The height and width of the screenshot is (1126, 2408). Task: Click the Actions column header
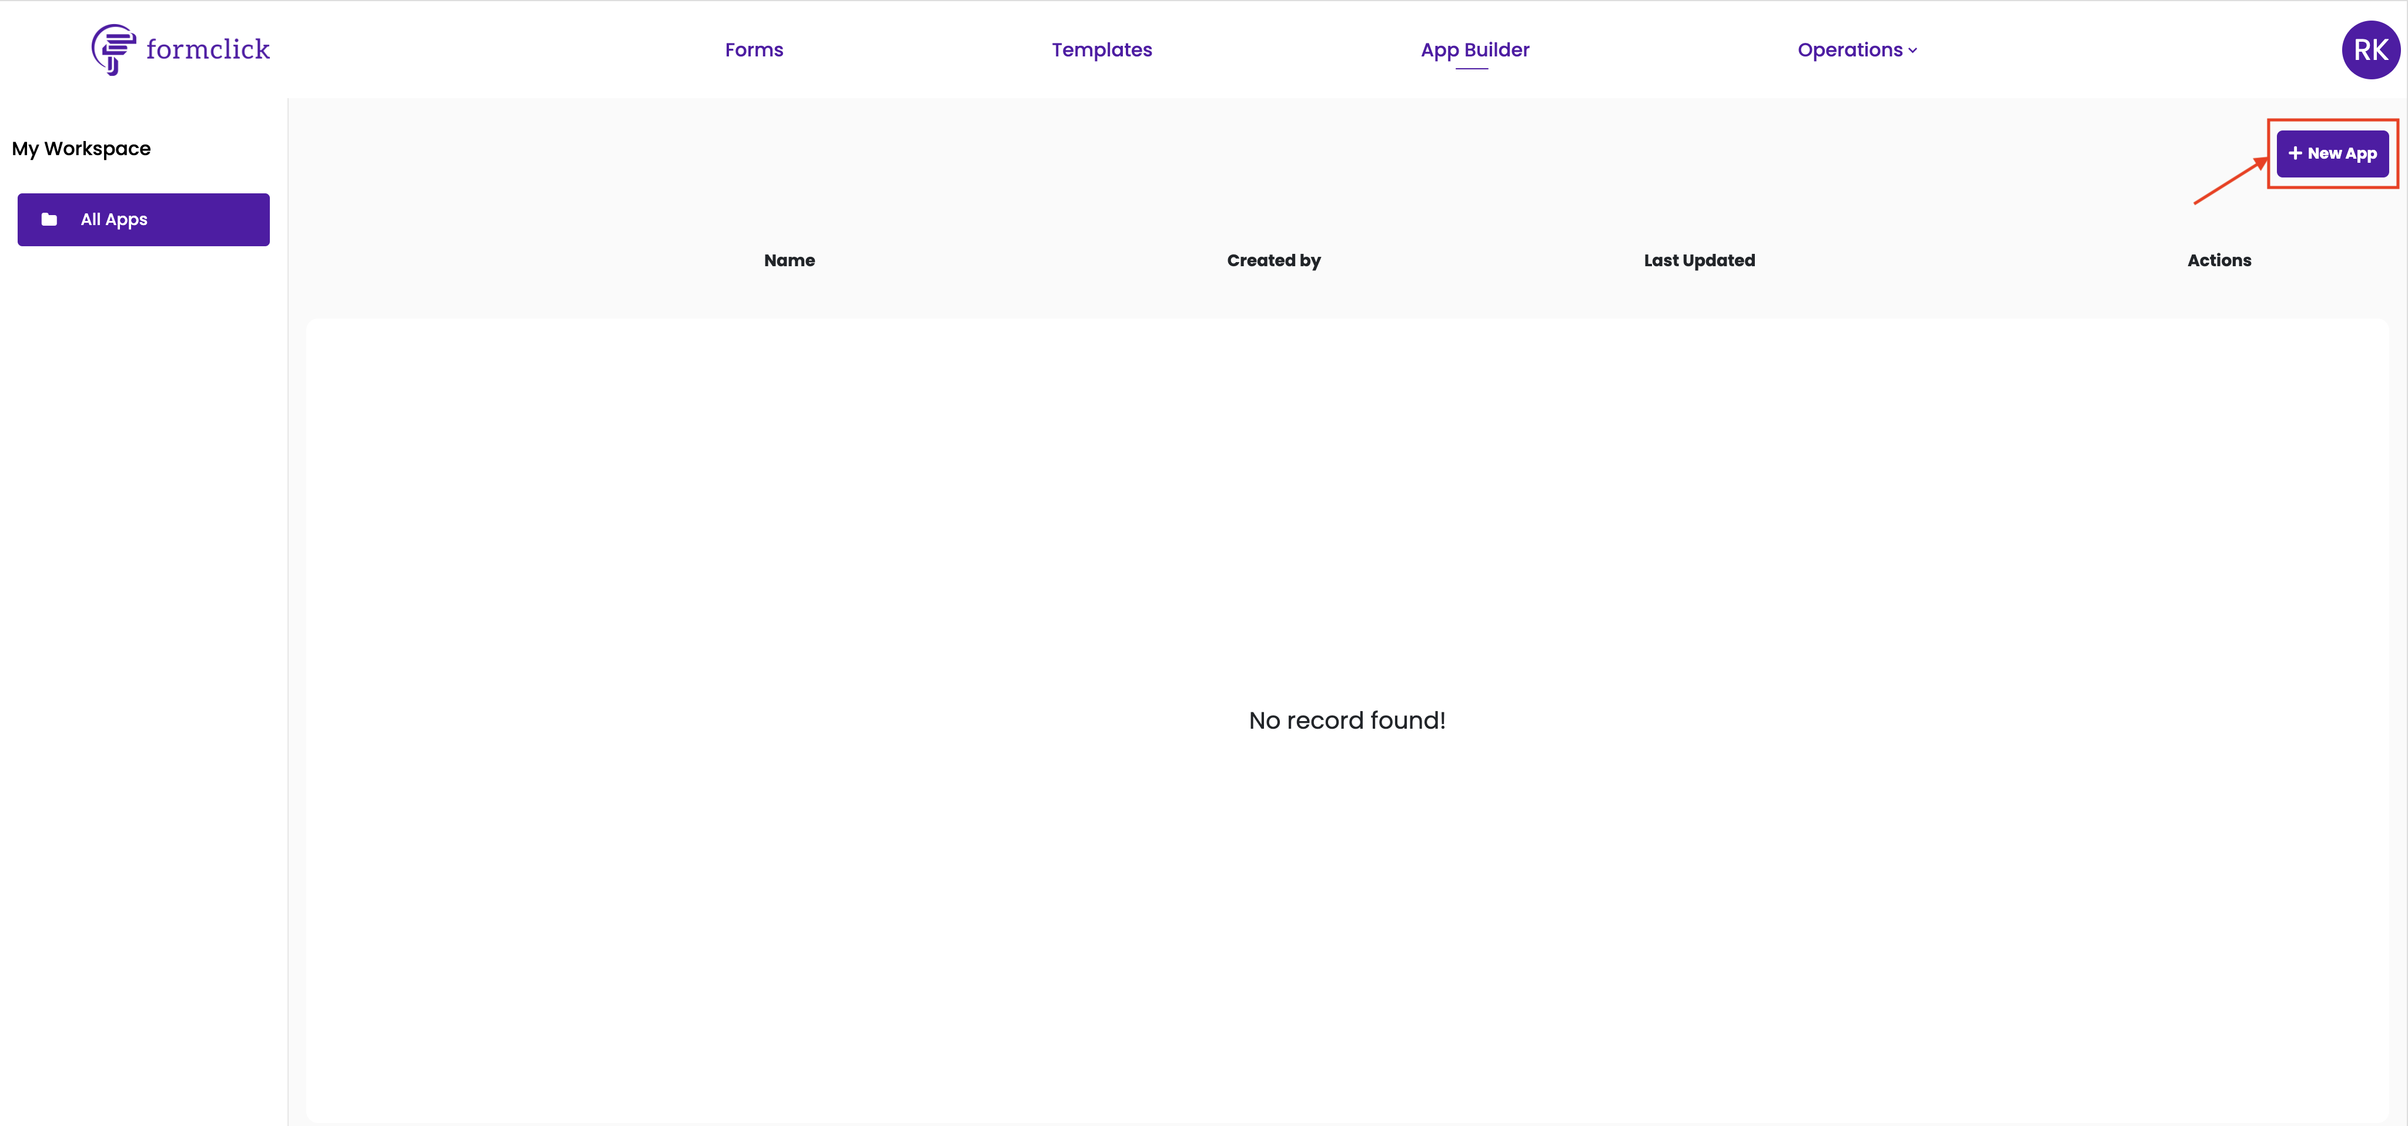[2218, 261]
